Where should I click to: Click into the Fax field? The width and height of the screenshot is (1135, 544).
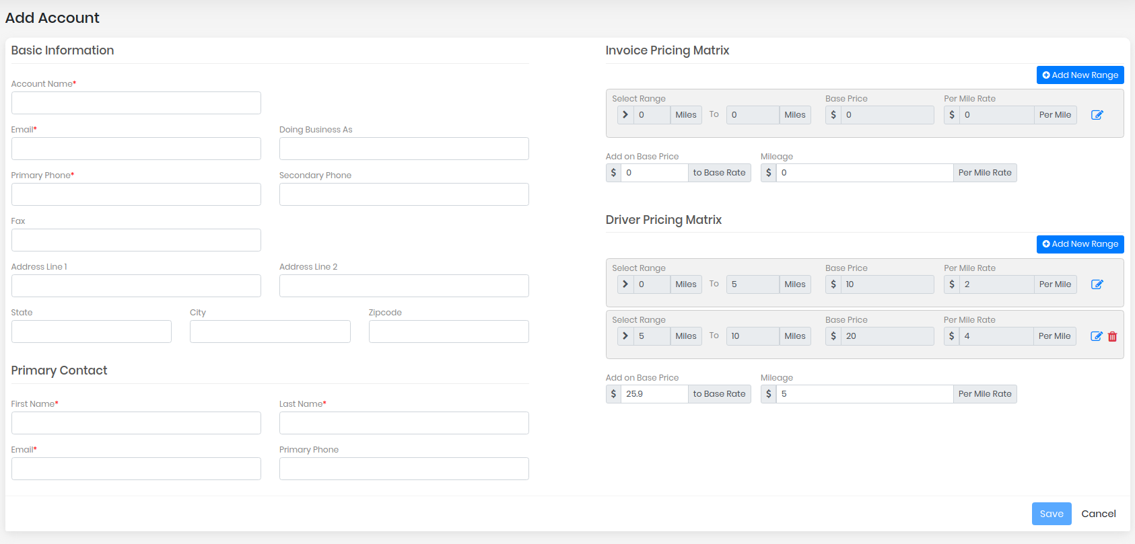[x=136, y=240]
